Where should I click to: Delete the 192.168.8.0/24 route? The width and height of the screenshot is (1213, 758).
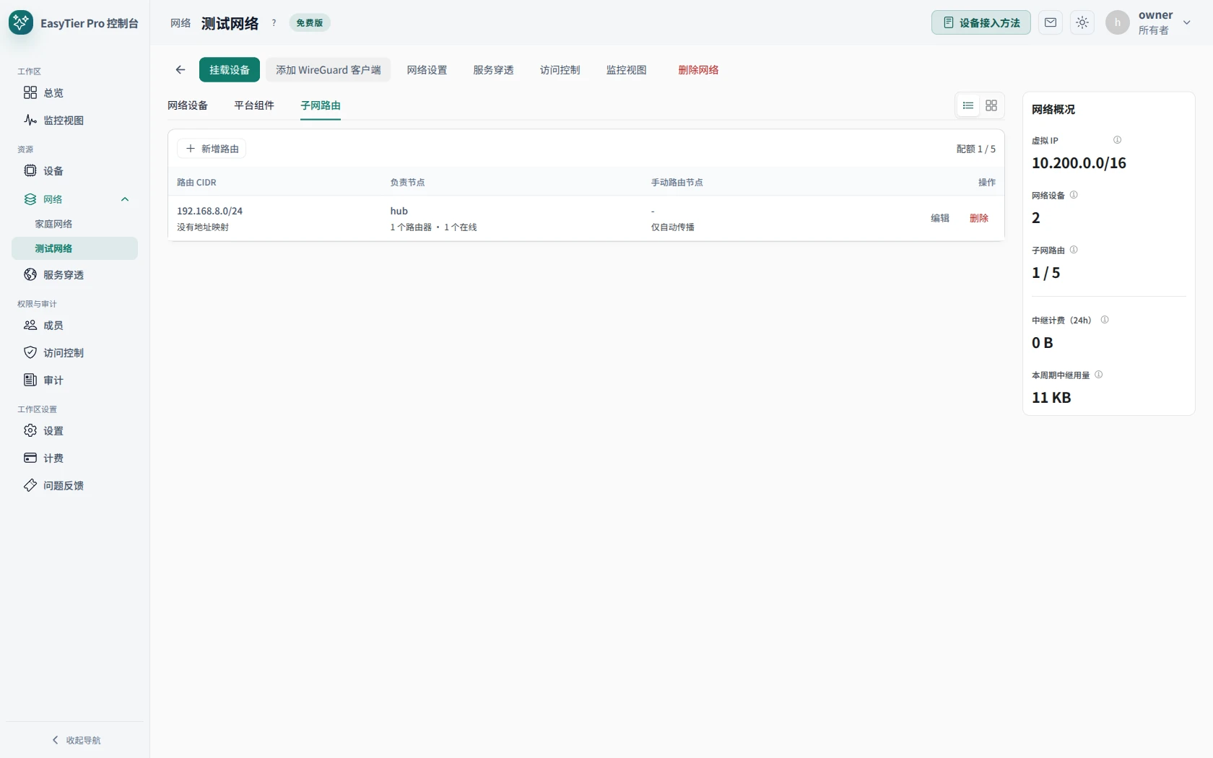[979, 218]
